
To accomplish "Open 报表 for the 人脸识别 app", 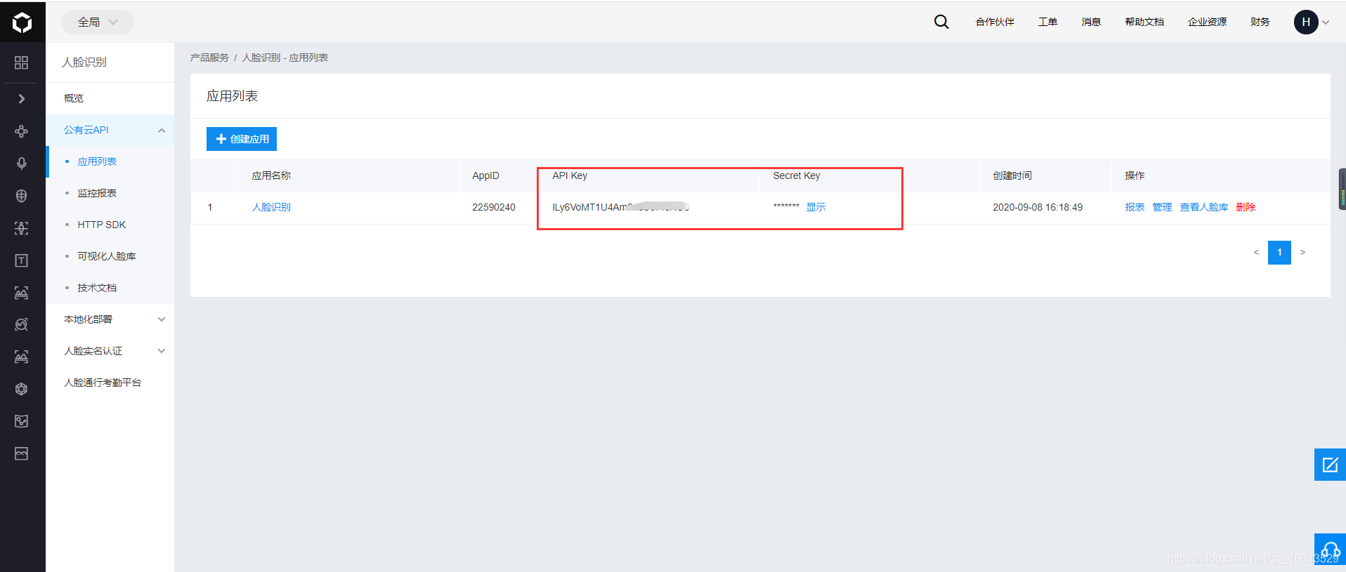I will (x=1135, y=207).
